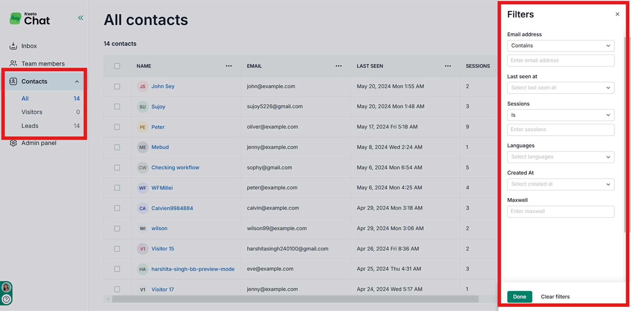Open the Email address Contains dropdown
Viewport: 631px width, 311px height.
560,46
